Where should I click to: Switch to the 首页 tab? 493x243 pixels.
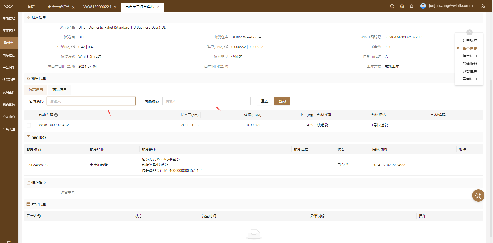pyautogui.click(x=31, y=7)
